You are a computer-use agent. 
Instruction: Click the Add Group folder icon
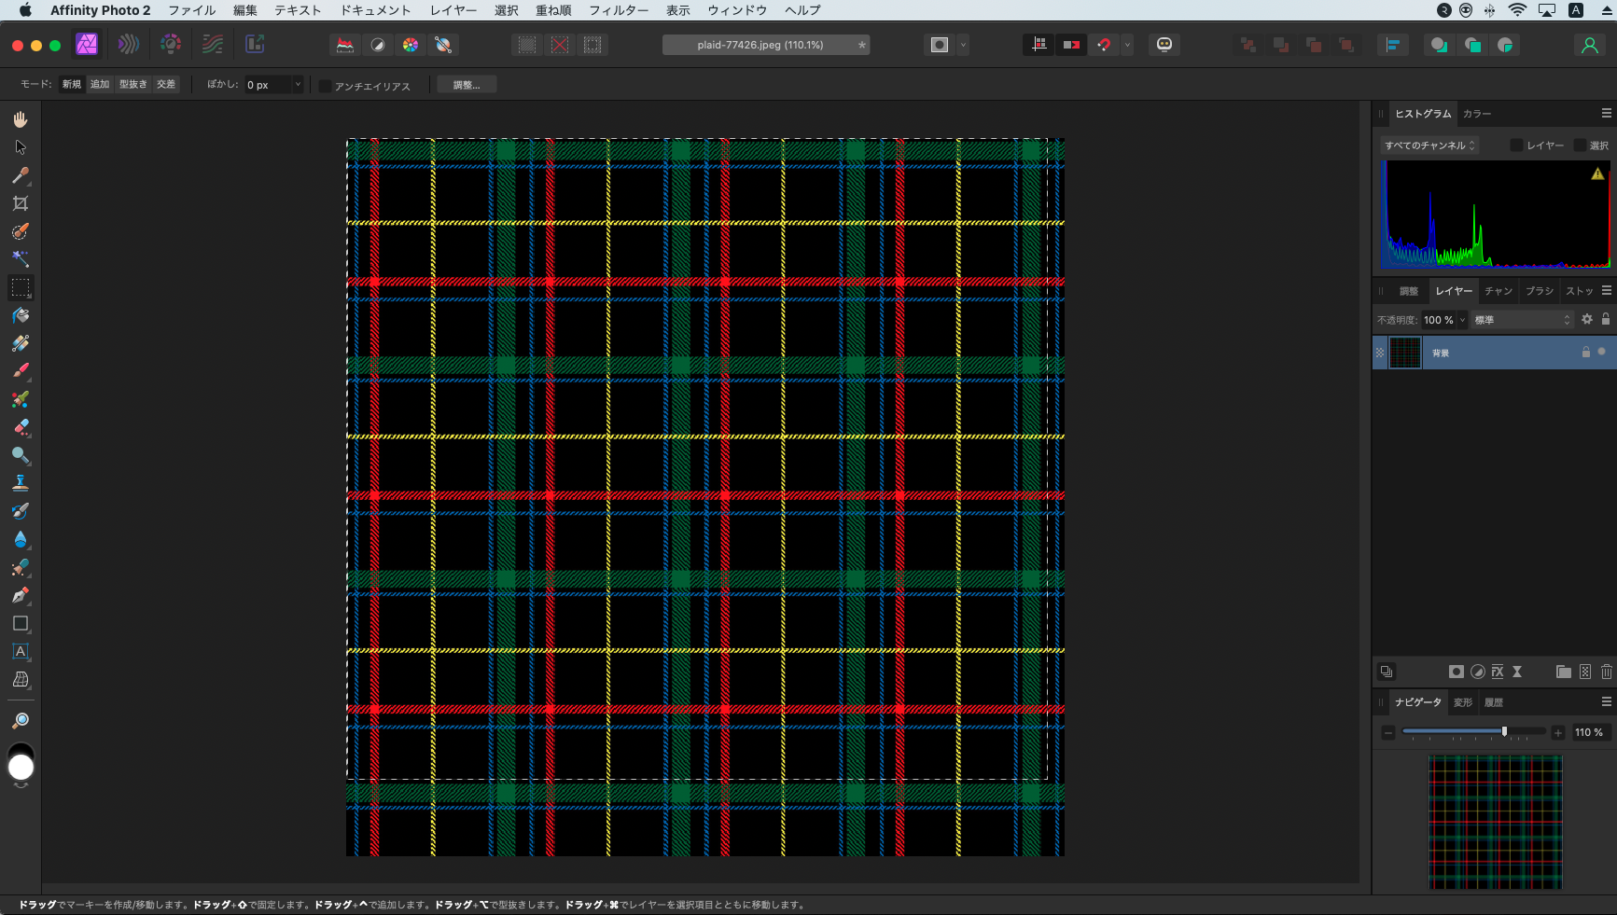pos(1564,672)
